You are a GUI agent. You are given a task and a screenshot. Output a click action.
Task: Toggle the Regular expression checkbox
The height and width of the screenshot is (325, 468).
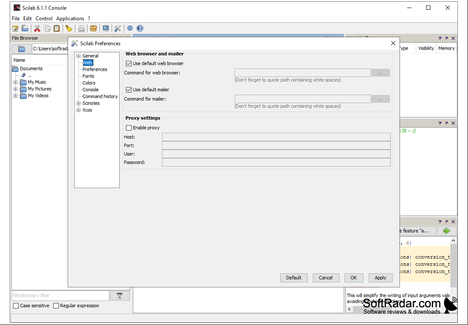coord(56,306)
